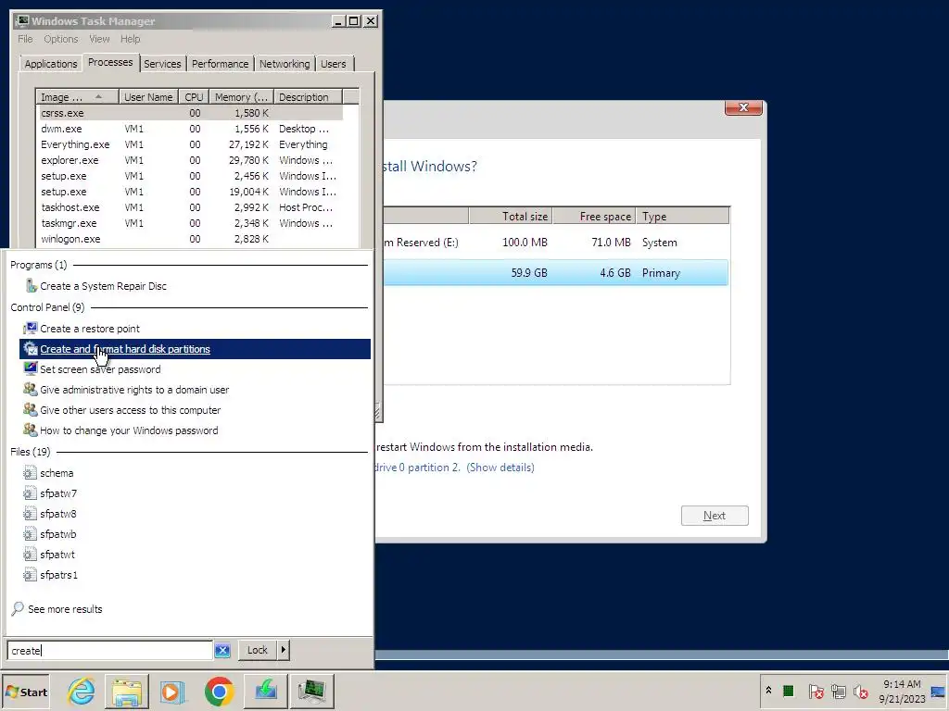Viewport: 949px width, 711px height.
Task: Open the sfpatwt file result
Action: [57, 555]
